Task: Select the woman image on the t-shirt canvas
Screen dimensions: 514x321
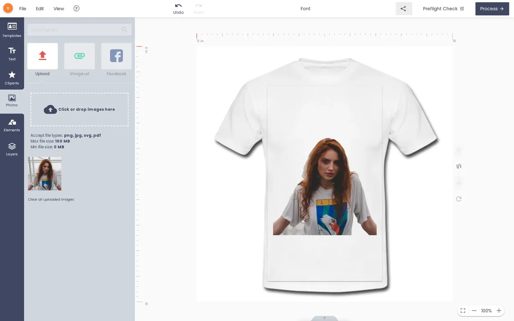Action: pyautogui.click(x=325, y=186)
